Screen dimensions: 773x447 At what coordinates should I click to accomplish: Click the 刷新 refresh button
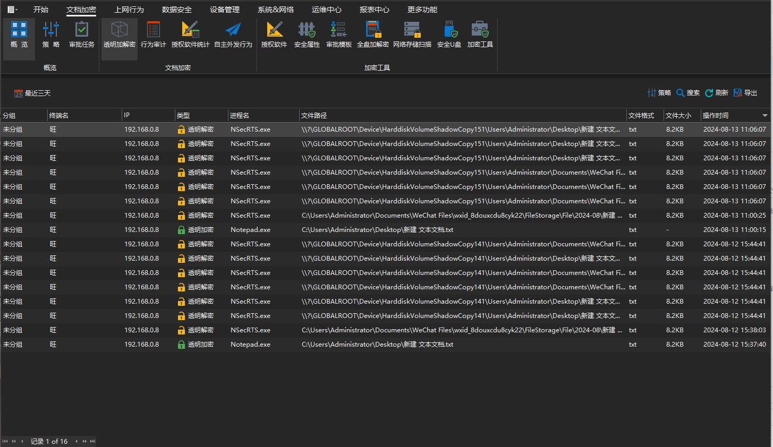click(x=717, y=93)
